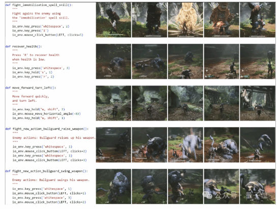280x209 pixels.
Task: Click the glowing golden enemy thumbnail in first row
Action: 185,20
